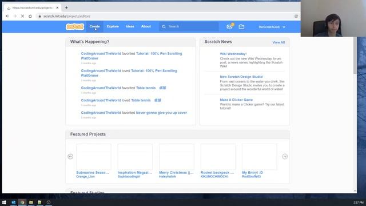Click the browser home icon

(x=30, y=16)
